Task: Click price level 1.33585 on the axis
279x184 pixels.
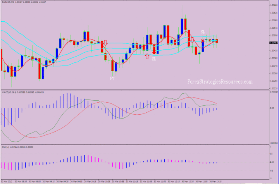Action: [274, 21]
